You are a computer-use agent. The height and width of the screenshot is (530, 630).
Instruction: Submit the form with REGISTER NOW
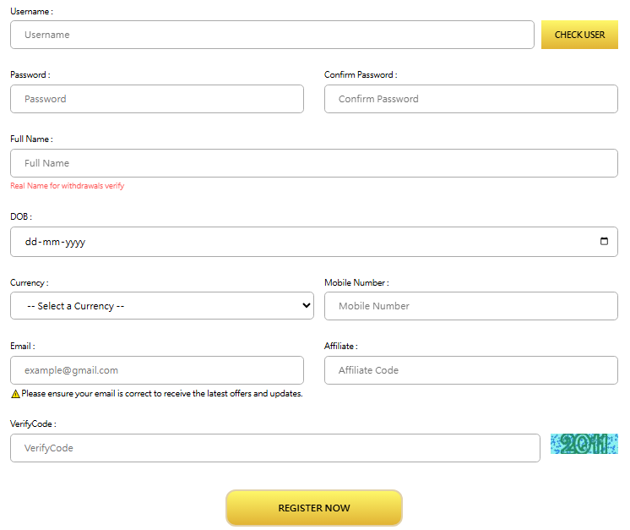[313, 508]
